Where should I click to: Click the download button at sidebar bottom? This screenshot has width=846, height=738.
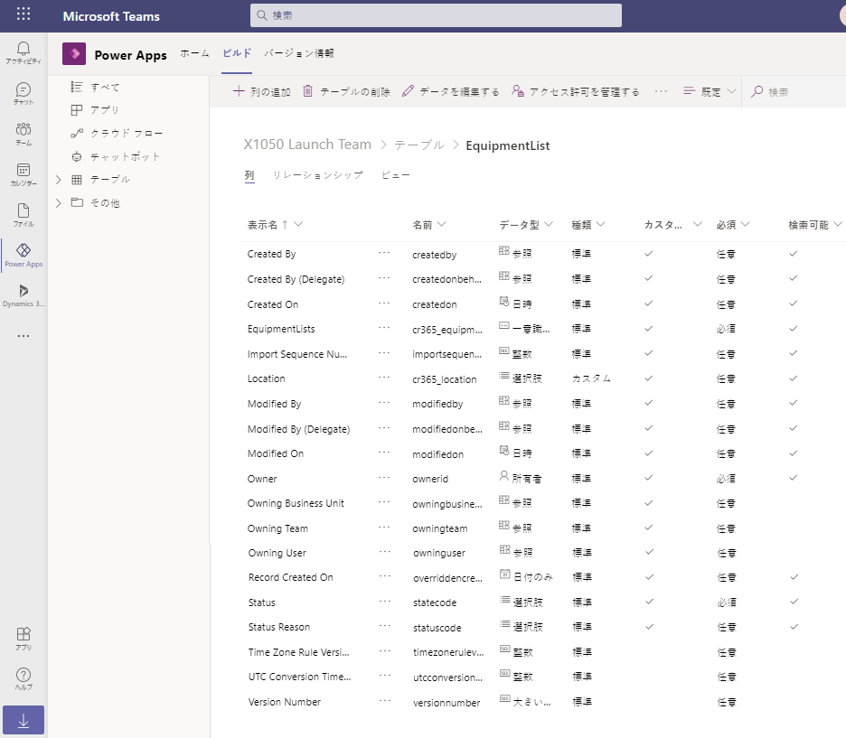coord(23,720)
